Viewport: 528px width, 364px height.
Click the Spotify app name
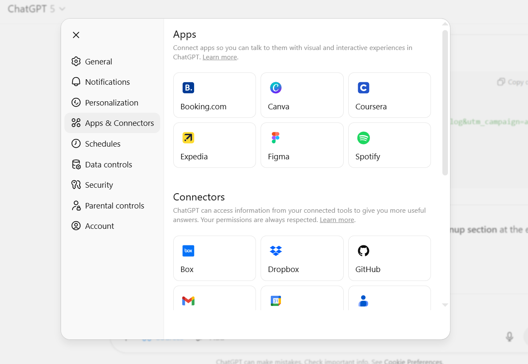coord(368,157)
